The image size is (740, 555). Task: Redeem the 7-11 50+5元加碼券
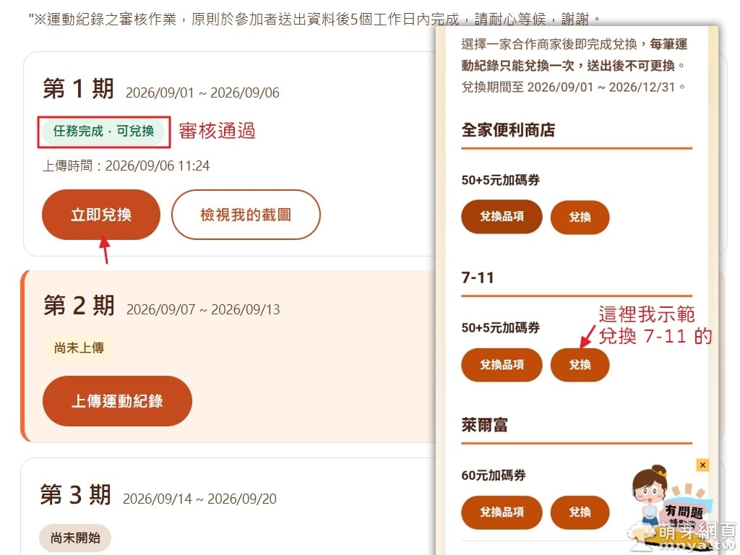click(580, 365)
